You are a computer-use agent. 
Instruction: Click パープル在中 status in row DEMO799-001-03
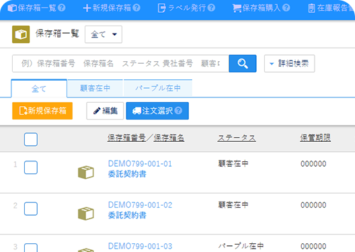(241, 246)
